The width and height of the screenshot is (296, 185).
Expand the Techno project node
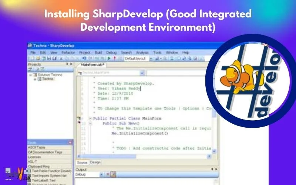[x=35, y=79]
